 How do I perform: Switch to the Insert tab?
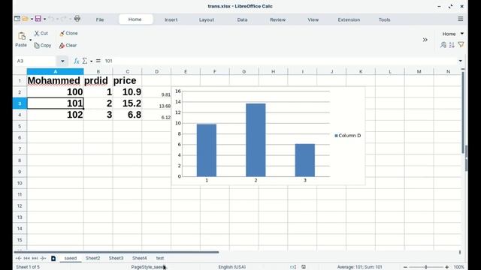[171, 19]
